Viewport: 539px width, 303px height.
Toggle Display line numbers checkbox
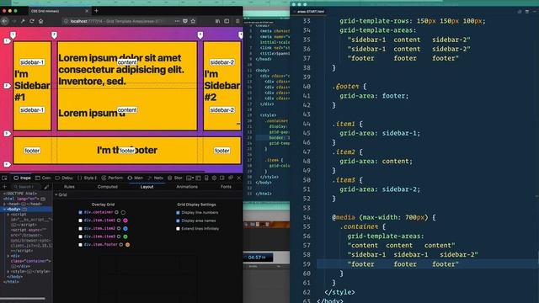178,213
